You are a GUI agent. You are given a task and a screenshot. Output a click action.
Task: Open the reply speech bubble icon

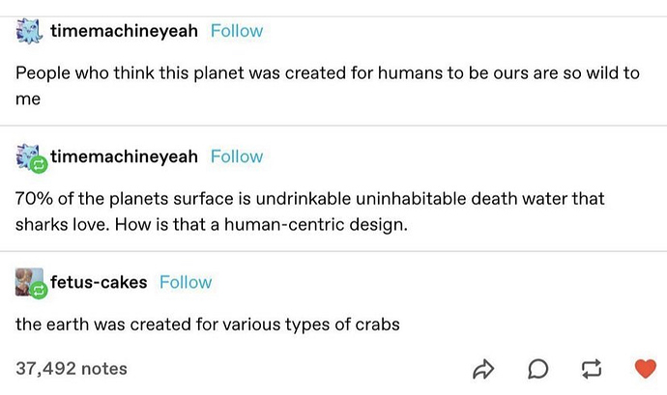[x=539, y=368]
